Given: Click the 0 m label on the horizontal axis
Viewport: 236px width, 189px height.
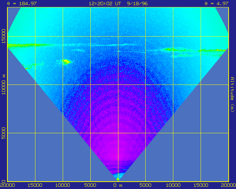Looking at the screenshot, I should (118, 185).
